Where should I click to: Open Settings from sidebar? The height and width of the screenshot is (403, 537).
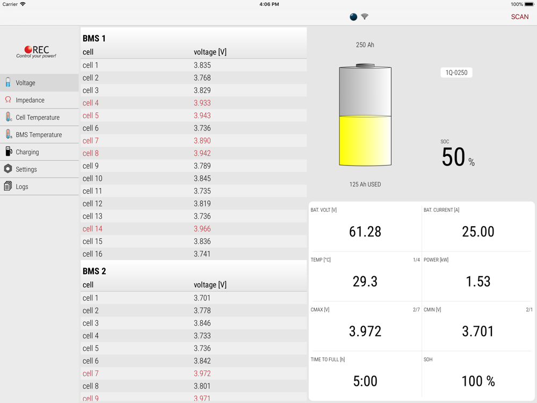point(39,169)
